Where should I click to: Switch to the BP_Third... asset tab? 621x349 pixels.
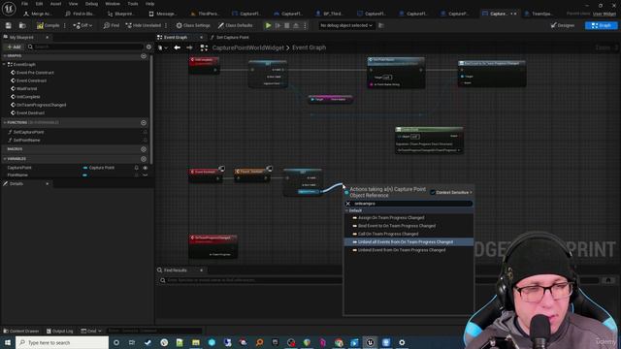pyautogui.click(x=330, y=14)
